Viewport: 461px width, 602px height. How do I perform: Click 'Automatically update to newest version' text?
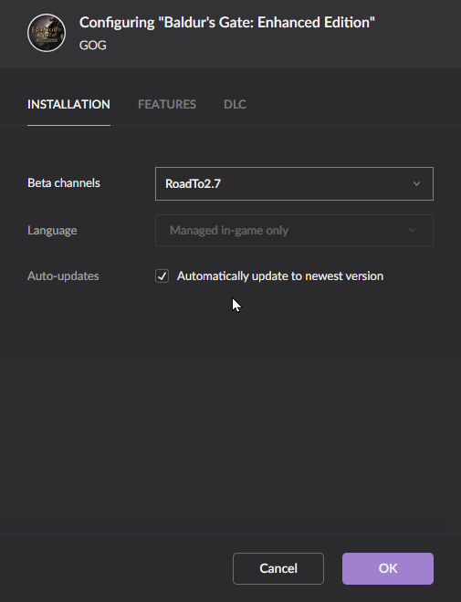(280, 276)
